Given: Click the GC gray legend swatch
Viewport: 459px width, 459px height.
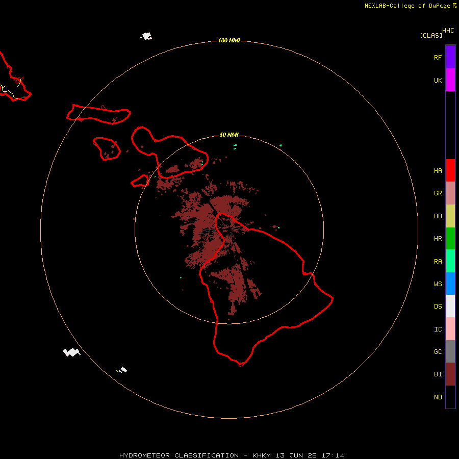Looking at the screenshot, I should click(x=450, y=351).
